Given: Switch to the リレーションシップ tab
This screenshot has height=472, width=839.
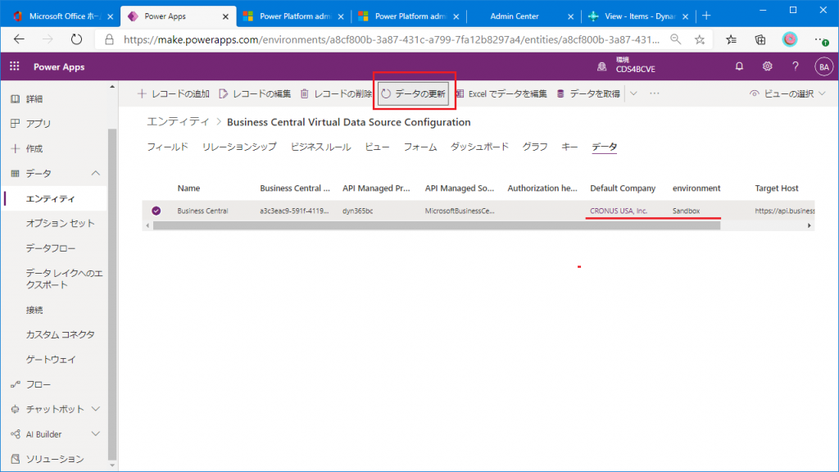Looking at the screenshot, I should (x=239, y=147).
